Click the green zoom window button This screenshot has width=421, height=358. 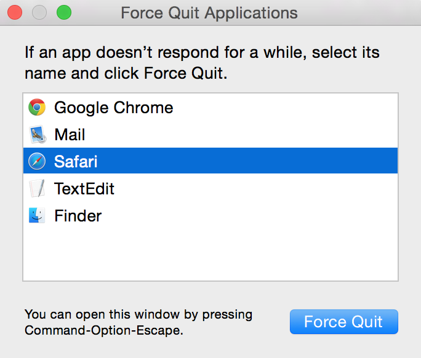pyautogui.click(x=64, y=12)
